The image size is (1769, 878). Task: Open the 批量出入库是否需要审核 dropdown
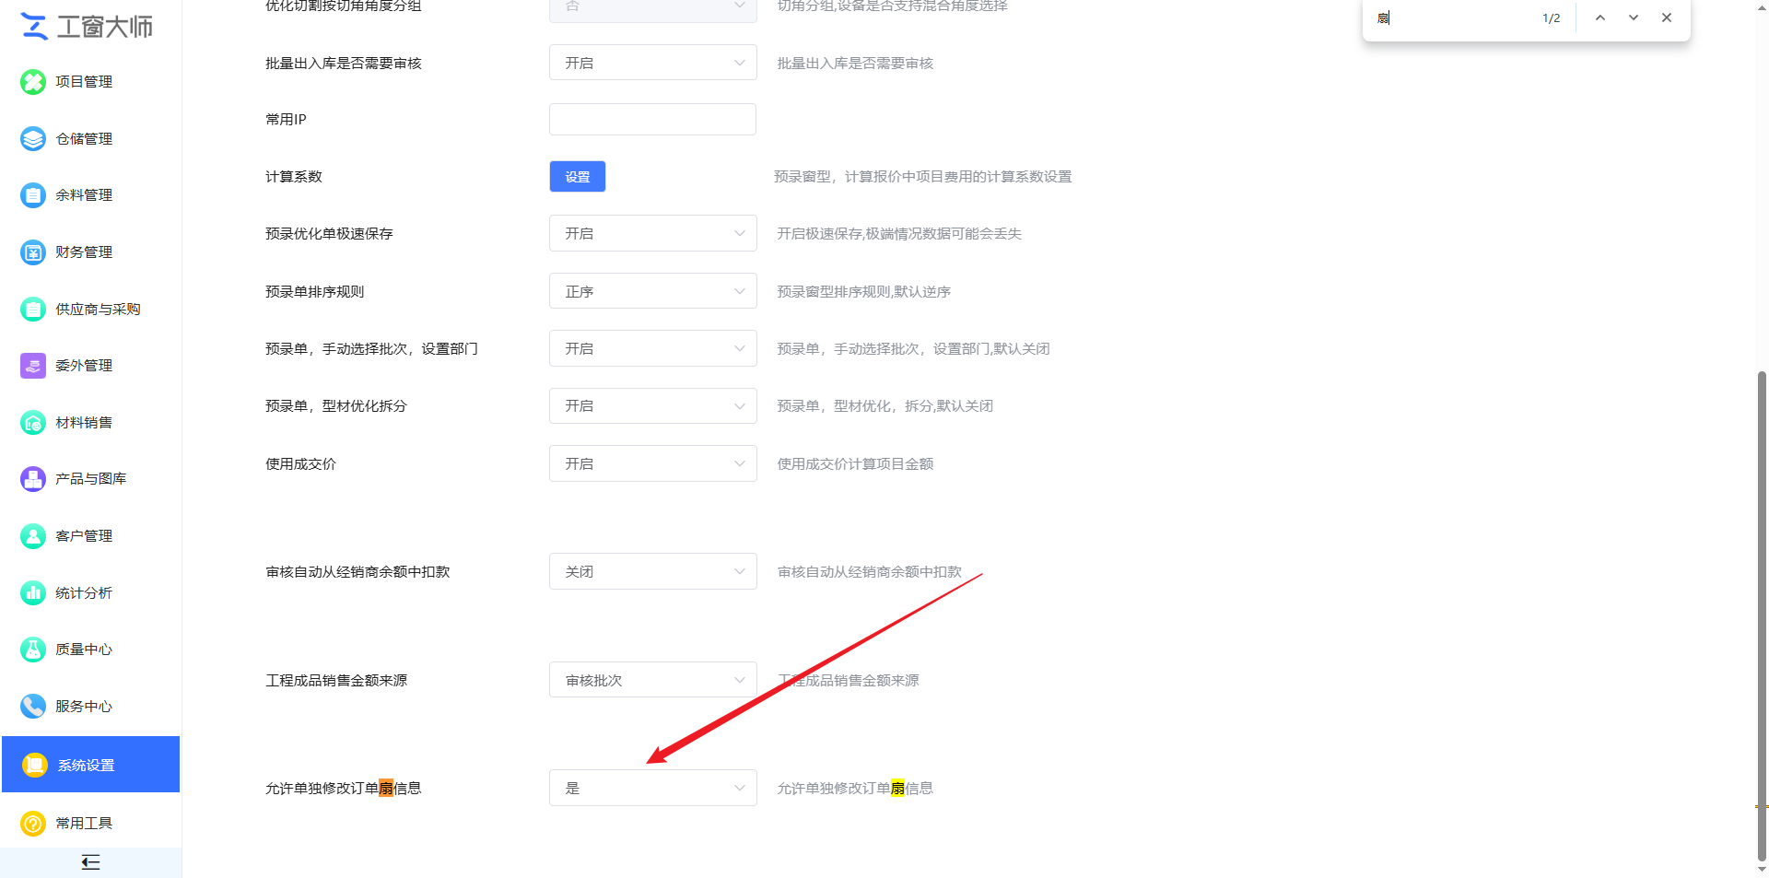(653, 63)
